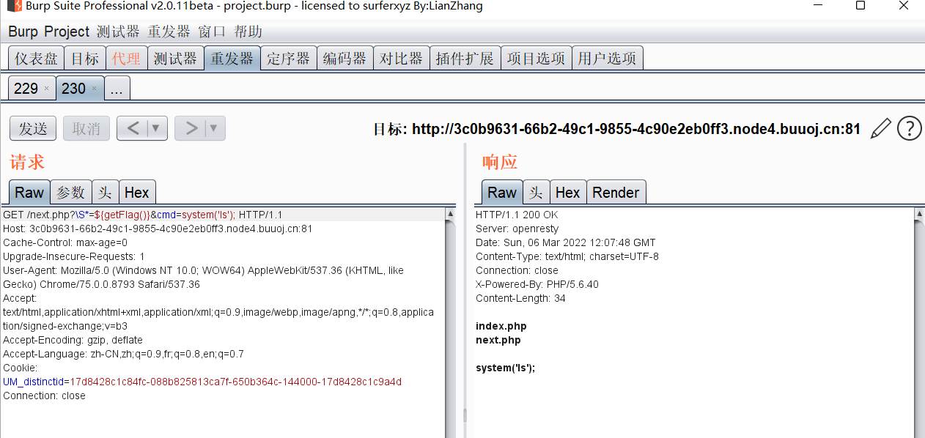This screenshot has width=925, height=438.
Task: Go forward to next request with > button
Action: pos(191,128)
